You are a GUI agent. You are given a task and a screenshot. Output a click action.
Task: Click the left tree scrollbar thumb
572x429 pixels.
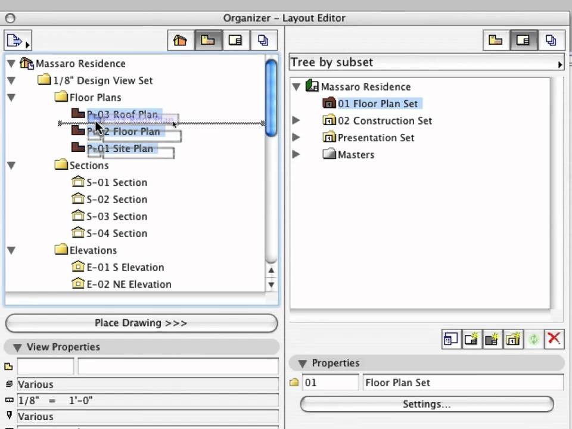tap(271, 98)
